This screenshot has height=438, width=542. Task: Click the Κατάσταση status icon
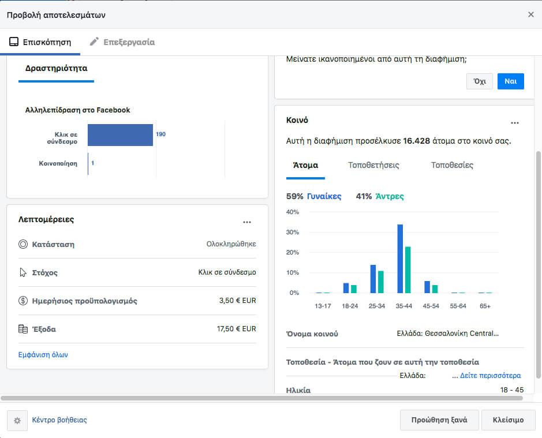(23, 244)
